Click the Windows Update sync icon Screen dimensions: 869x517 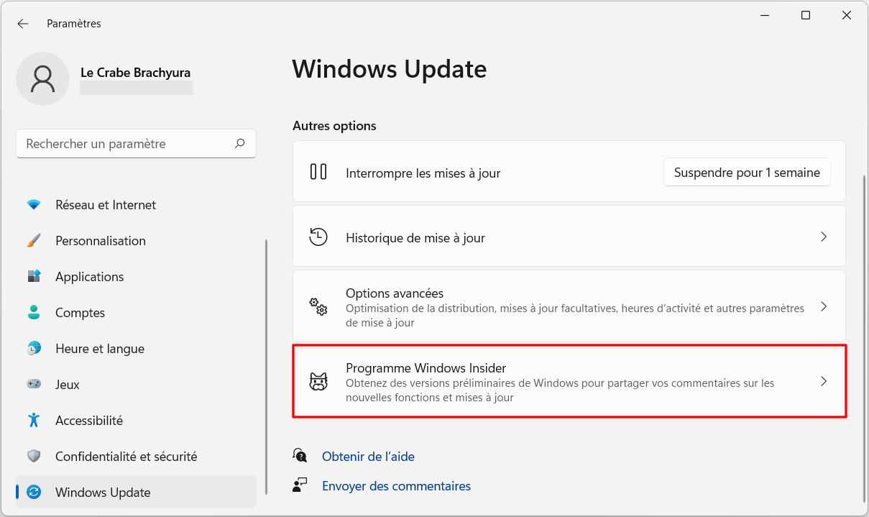click(34, 493)
